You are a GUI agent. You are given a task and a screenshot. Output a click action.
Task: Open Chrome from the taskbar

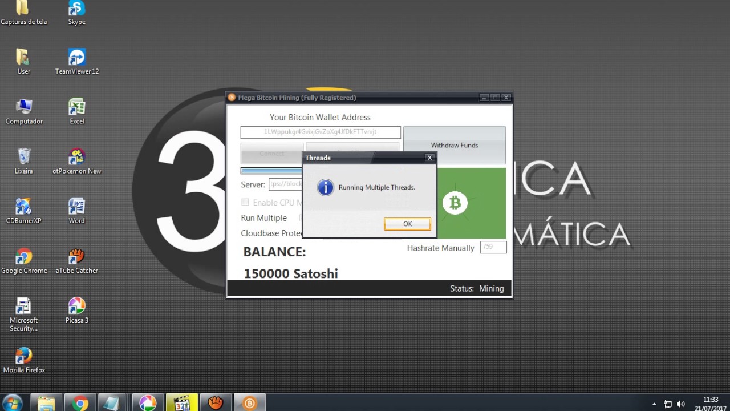(80, 402)
